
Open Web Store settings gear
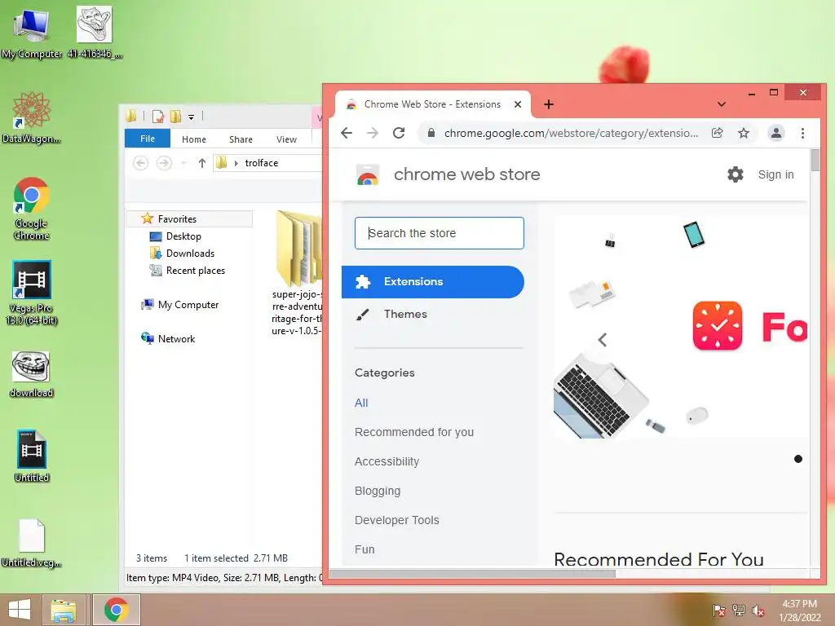(736, 174)
